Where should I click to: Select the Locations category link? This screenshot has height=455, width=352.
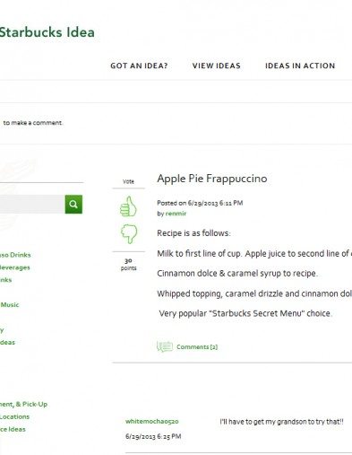[x=14, y=416]
